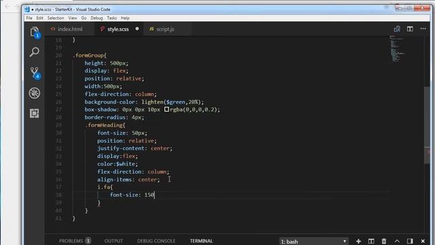Click the 'color:$white;' line
This screenshot has height=245, width=435.
(118, 164)
